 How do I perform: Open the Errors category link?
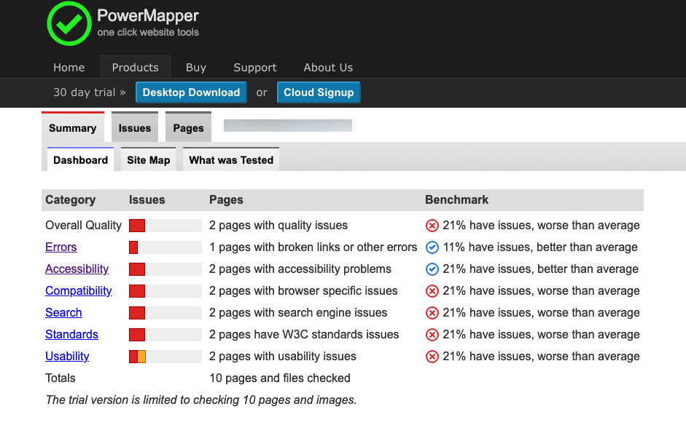pos(61,247)
